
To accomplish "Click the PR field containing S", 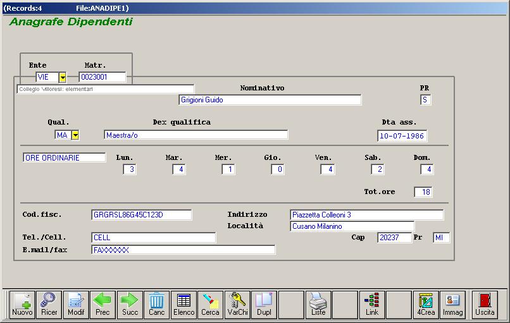I will click(425, 100).
